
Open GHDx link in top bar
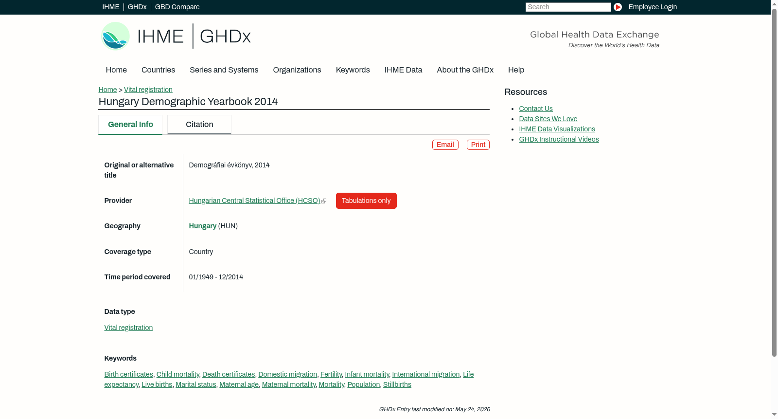[137, 7]
